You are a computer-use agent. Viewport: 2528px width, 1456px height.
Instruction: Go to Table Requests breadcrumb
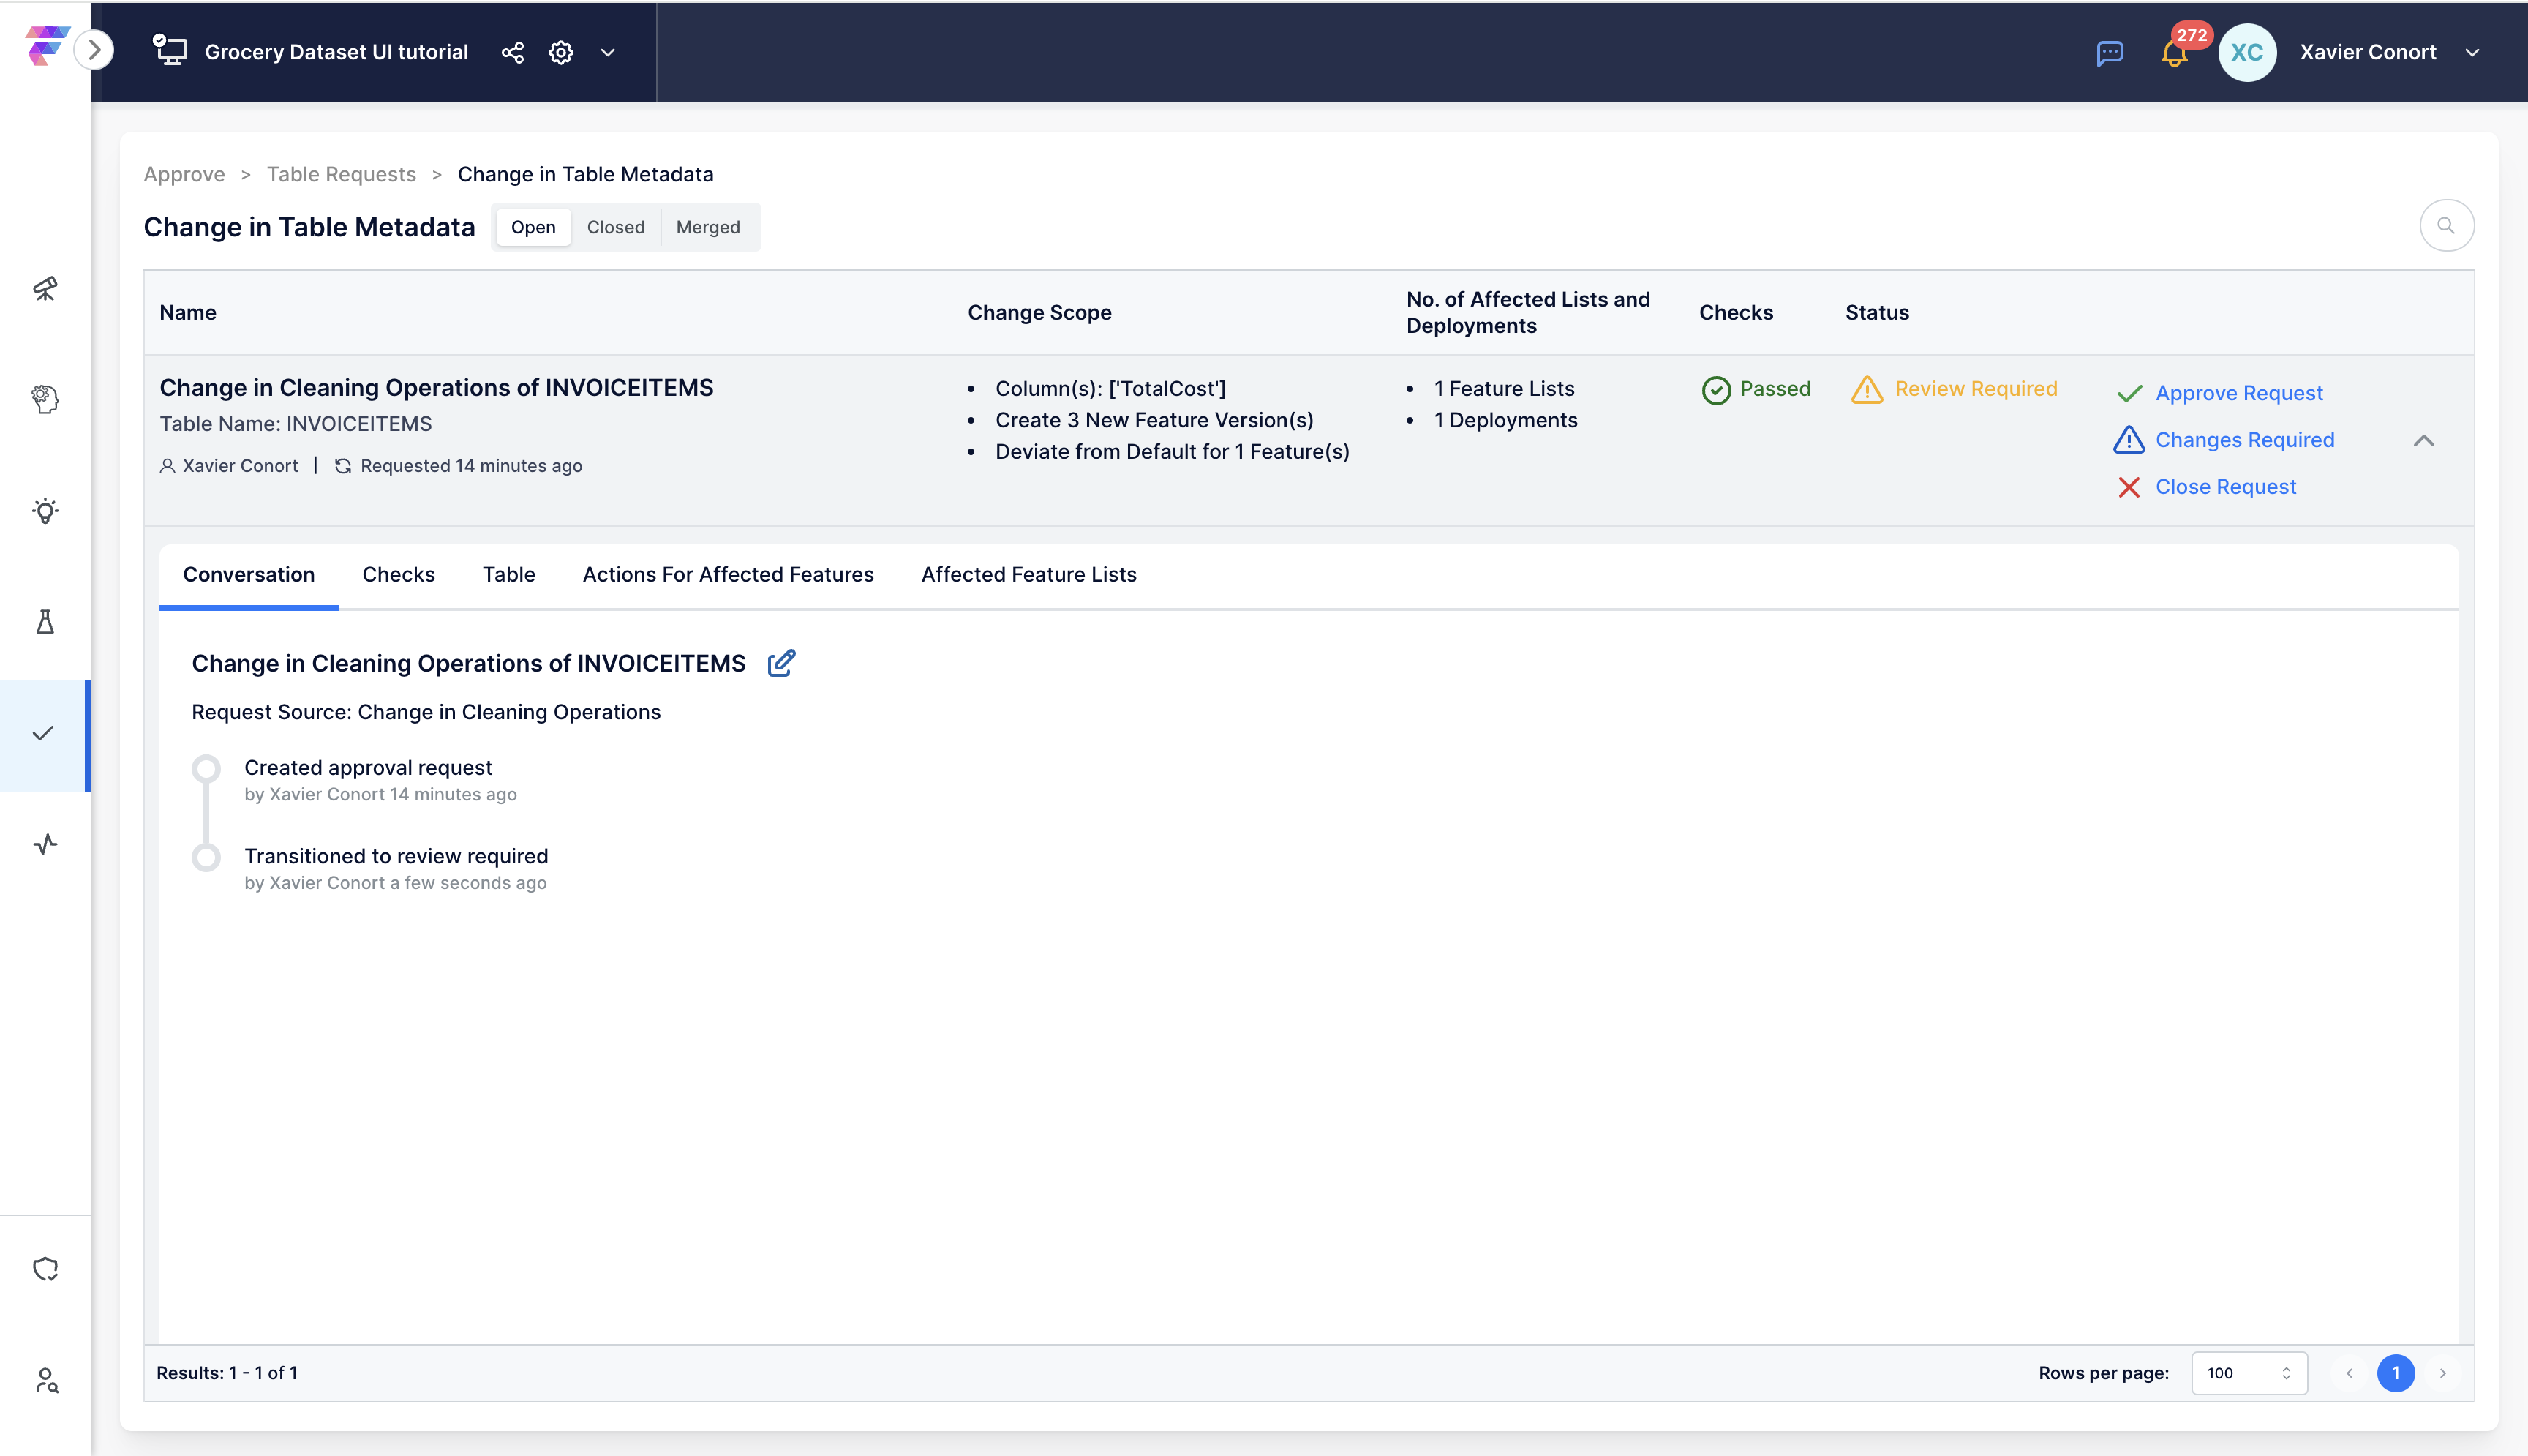tap(341, 174)
